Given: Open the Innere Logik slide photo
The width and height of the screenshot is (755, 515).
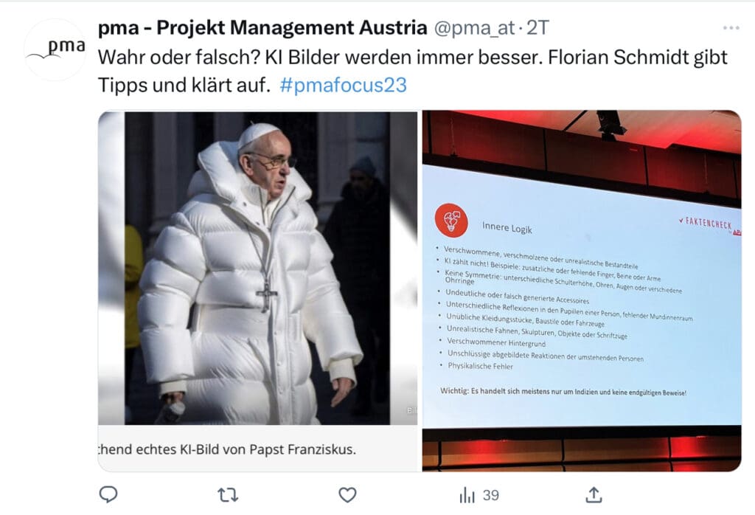Looking at the screenshot, I should coord(582,291).
